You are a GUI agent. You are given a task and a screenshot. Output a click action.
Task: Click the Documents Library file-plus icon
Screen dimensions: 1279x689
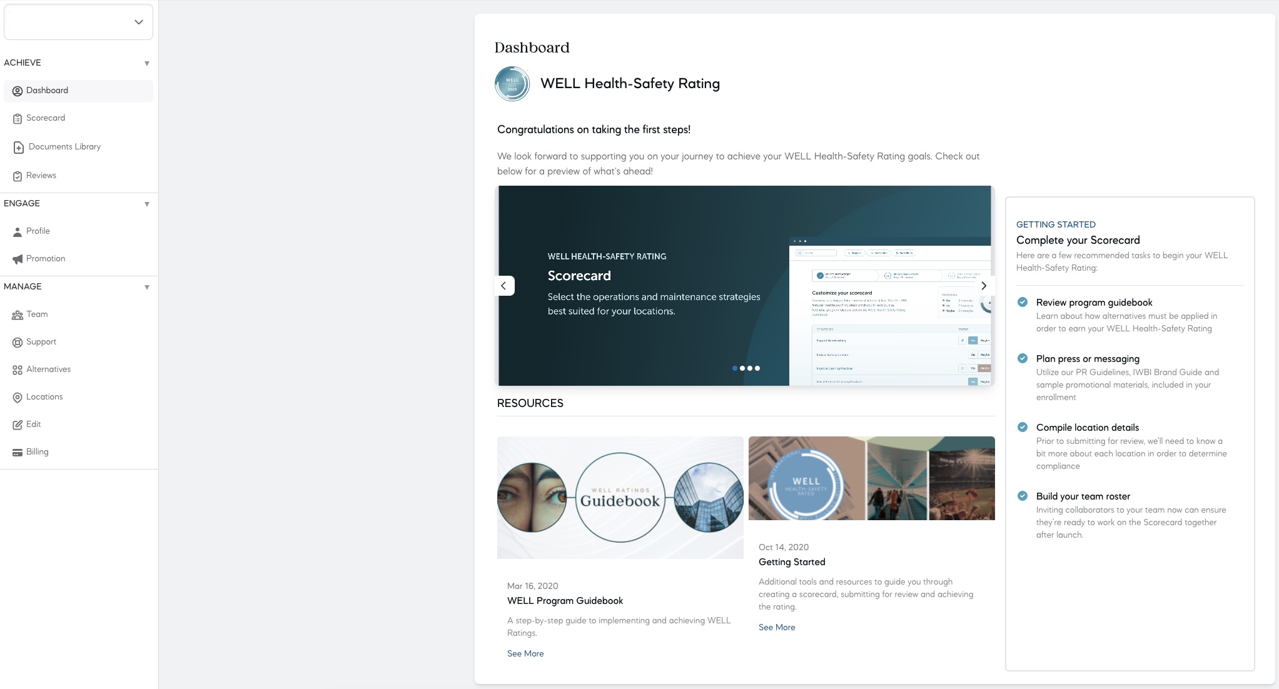19,148
